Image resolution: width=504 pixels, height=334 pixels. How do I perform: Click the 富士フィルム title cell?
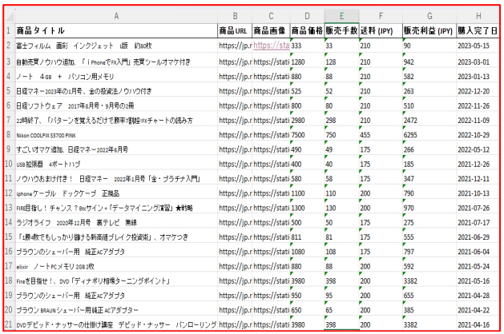click(x=116, y=46)
